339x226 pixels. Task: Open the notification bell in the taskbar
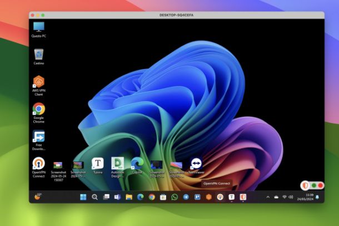tap(317, 197)
